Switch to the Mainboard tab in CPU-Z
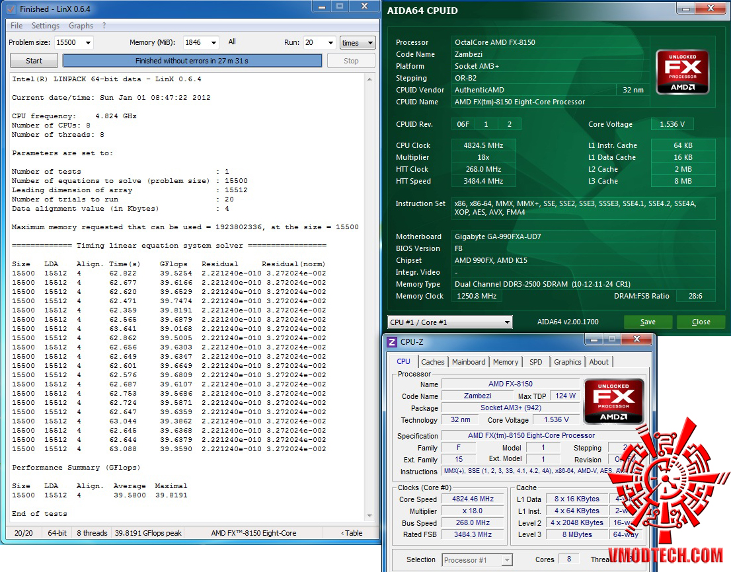The height and width of the screenshot is (572, 731). click(x=469, y=362)
